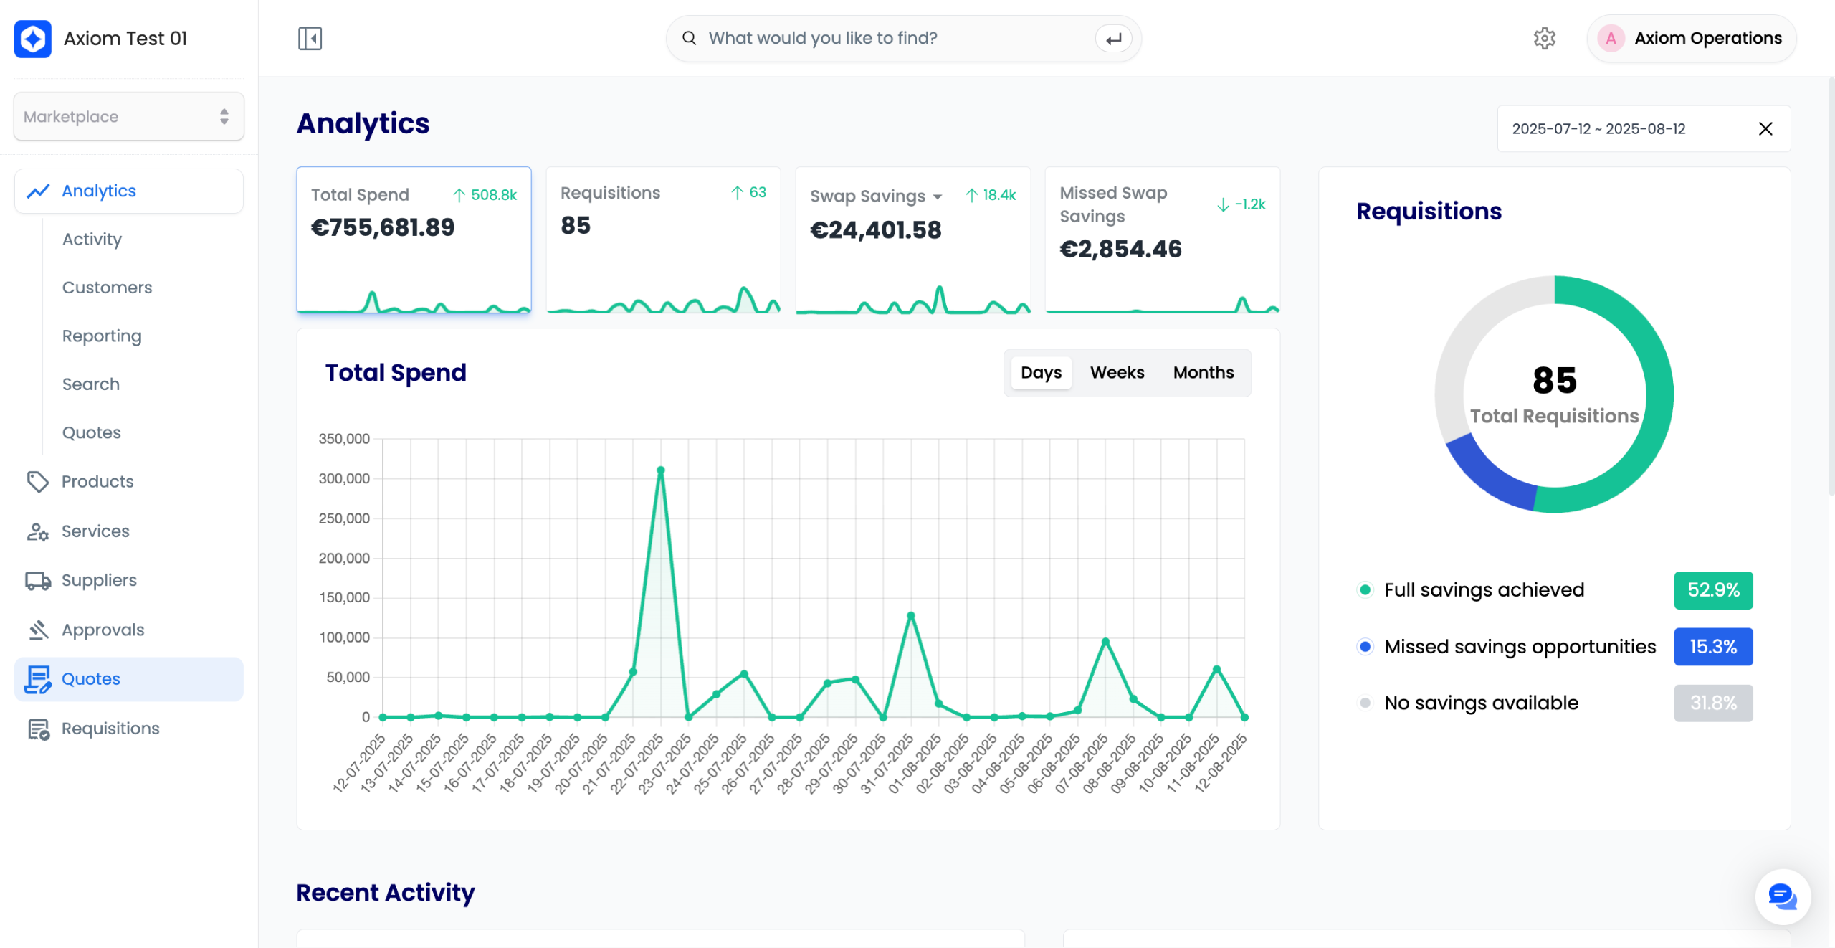
Task: Click the Approvals gavel icon
Action: pyautogui.click(x=37, y=630)
